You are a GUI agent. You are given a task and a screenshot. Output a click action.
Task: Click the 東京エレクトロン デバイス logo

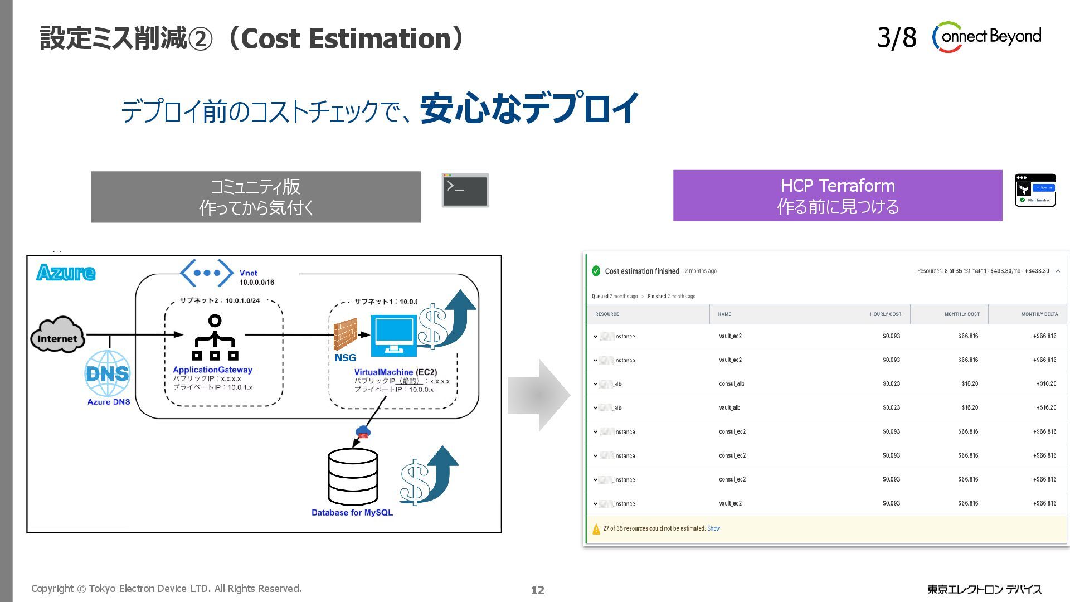click(984, 589)
